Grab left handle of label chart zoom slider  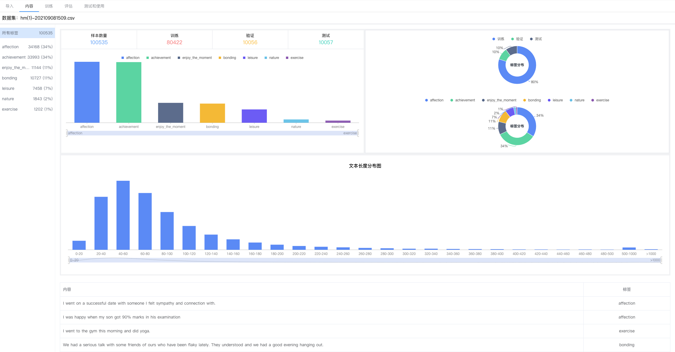[67, 133]
